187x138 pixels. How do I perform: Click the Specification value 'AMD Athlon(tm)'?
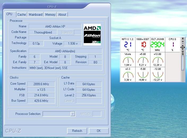[66, 51]
